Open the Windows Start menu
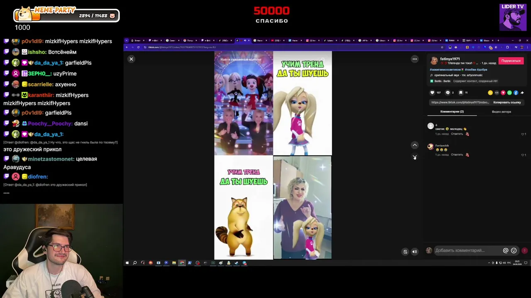The height and width of the screenshot is (298, 531). tap(127, 263)
